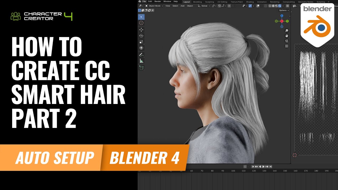Screen dimensions: 338x190
Task: Open the Window menu
Action: [167, 2]
